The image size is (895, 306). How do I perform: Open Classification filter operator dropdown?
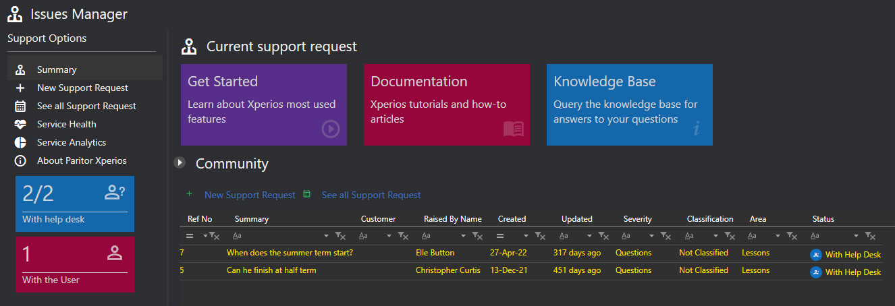[x=715, y=236]
